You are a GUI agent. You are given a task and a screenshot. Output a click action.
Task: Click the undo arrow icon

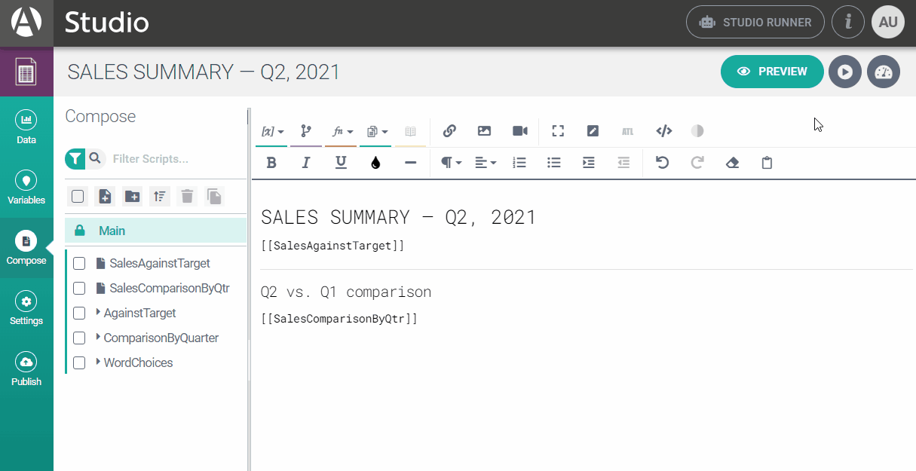(662, 163)
